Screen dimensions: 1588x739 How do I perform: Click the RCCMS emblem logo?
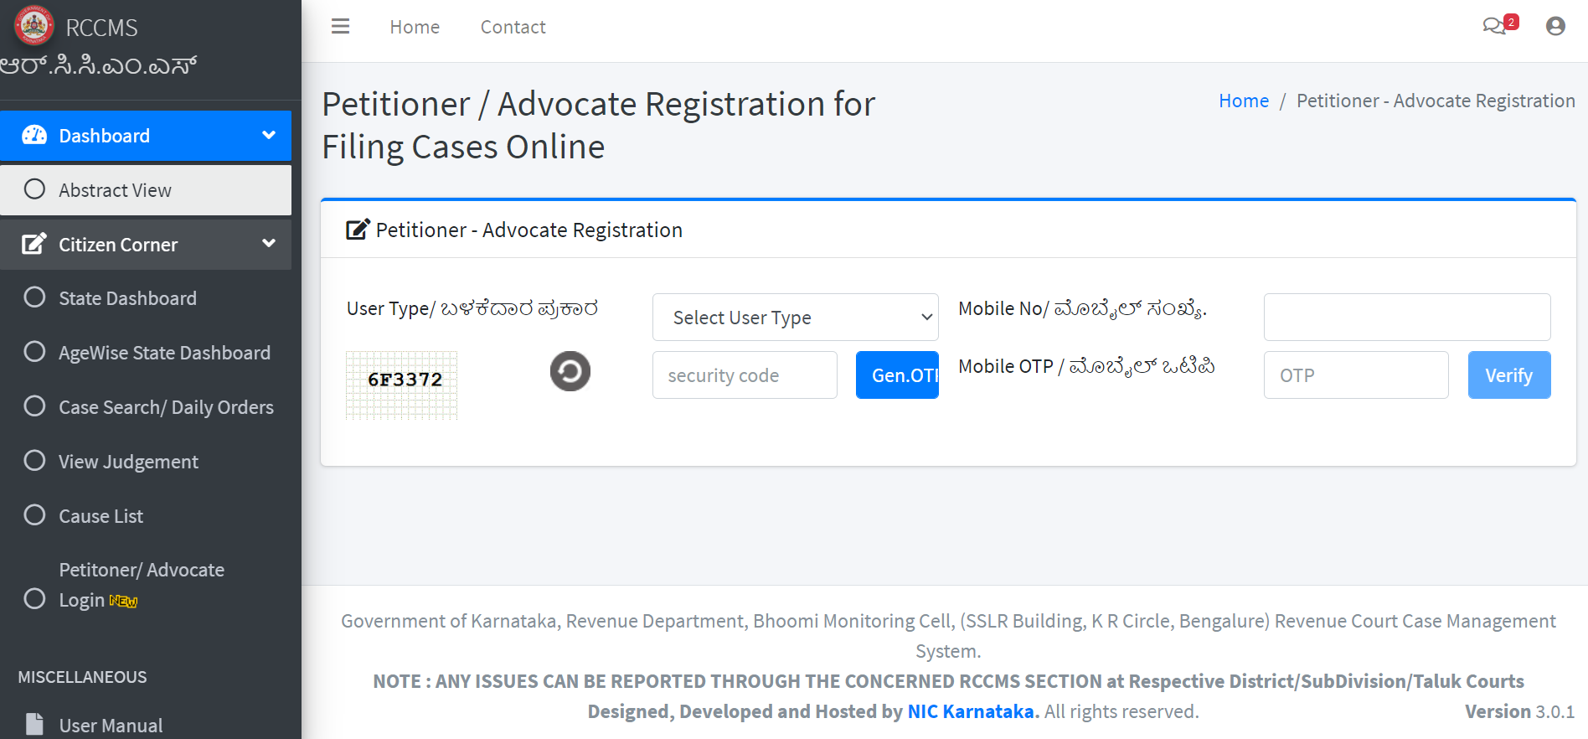[x=34, y=25]
